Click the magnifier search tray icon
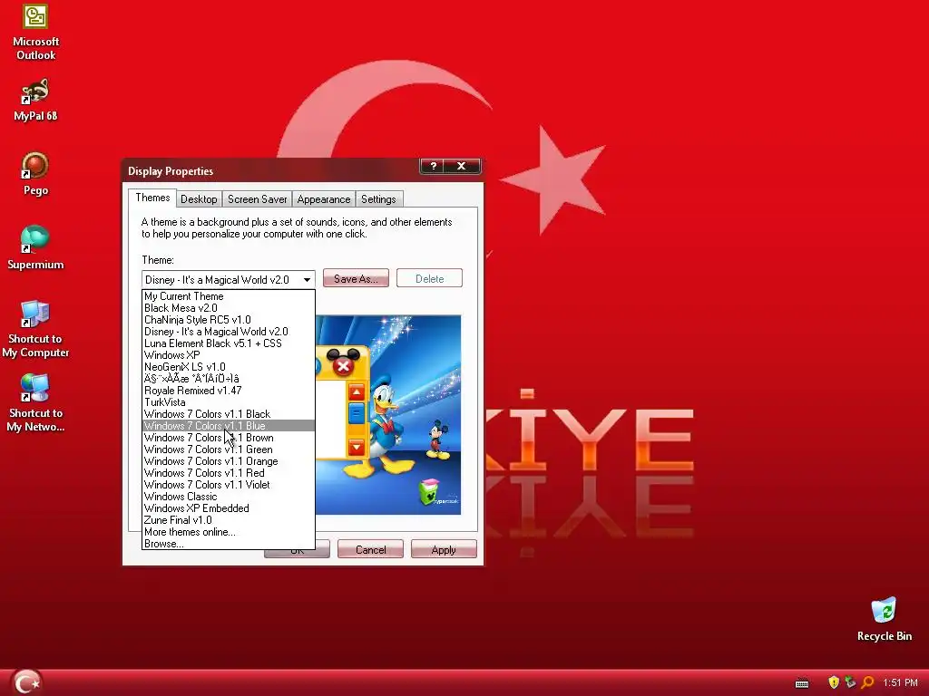Image resolution: width=929 pixels, height=696 pixels. [x=867, y=682]
